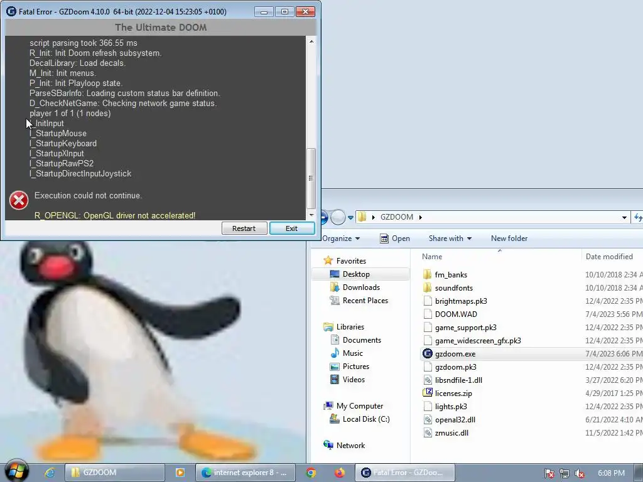Select the R_OPENGL driver not accelerated message
Viewport: 643px width, 482px height.
[115, 216]
